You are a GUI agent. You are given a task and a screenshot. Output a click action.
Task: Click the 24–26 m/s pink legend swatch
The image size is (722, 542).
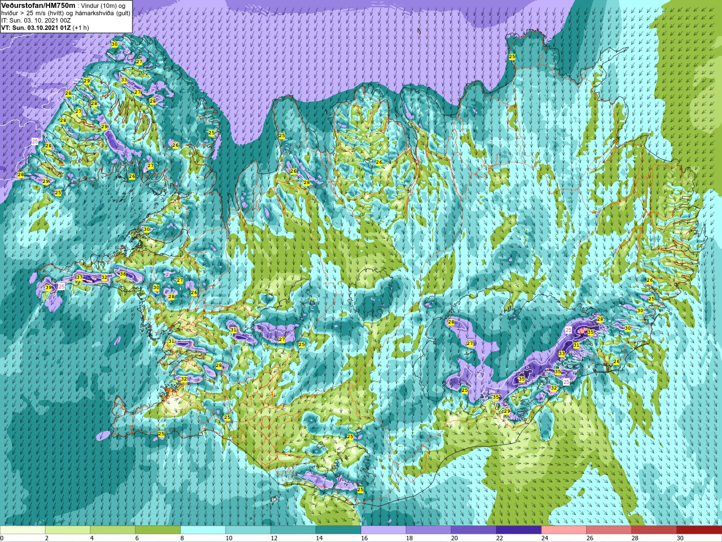[x=564, y=530]
